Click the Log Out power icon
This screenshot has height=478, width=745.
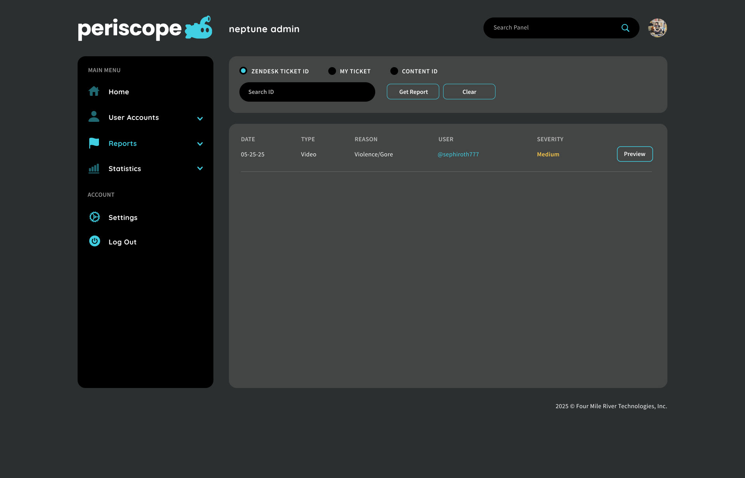click(x=95, y=241)
